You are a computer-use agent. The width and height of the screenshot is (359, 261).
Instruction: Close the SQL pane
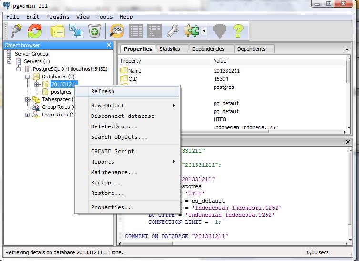[x=348, y=142]
